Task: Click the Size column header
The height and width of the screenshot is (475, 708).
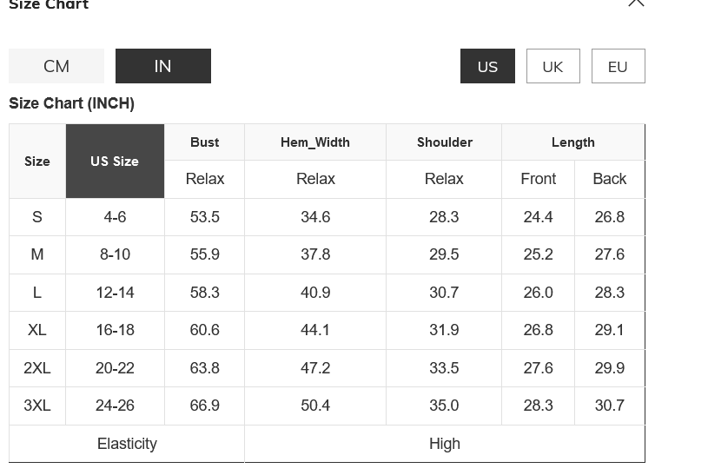Action: click(x=37, y=162)
